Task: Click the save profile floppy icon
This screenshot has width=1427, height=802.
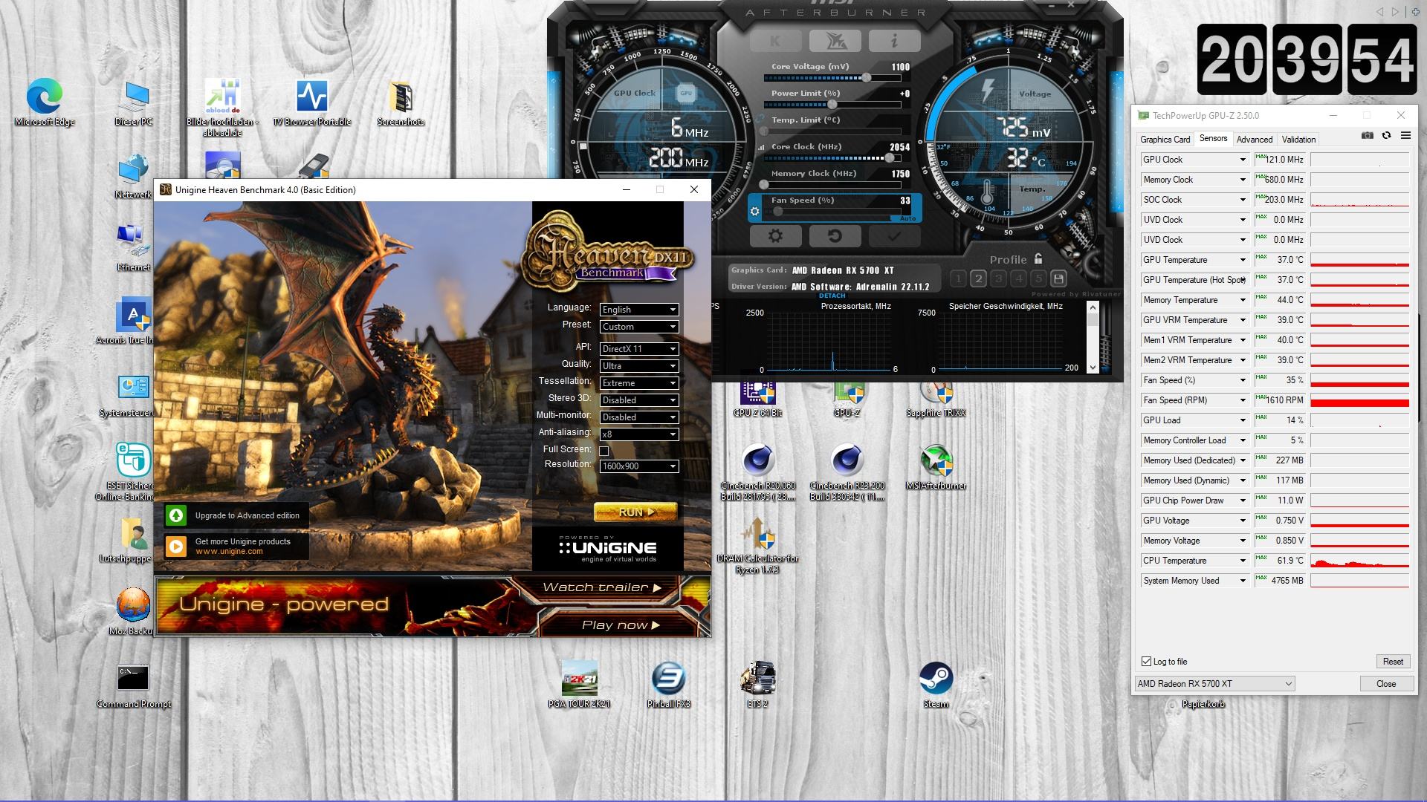Action: click(1058, 279)
